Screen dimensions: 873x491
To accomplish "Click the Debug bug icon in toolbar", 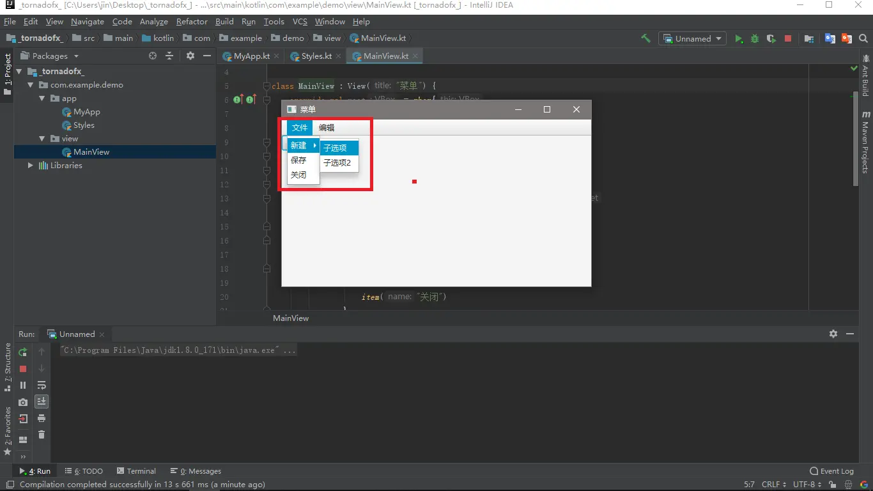I will (755, 39).
